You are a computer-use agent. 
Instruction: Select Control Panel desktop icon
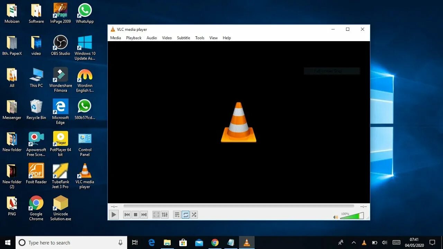85,144
